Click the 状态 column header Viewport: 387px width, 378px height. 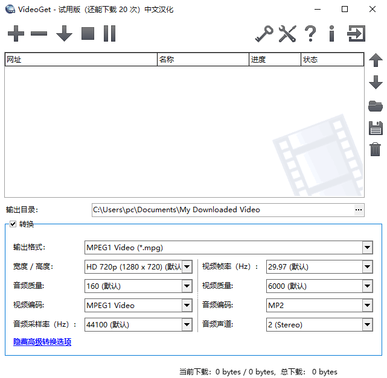333,60
